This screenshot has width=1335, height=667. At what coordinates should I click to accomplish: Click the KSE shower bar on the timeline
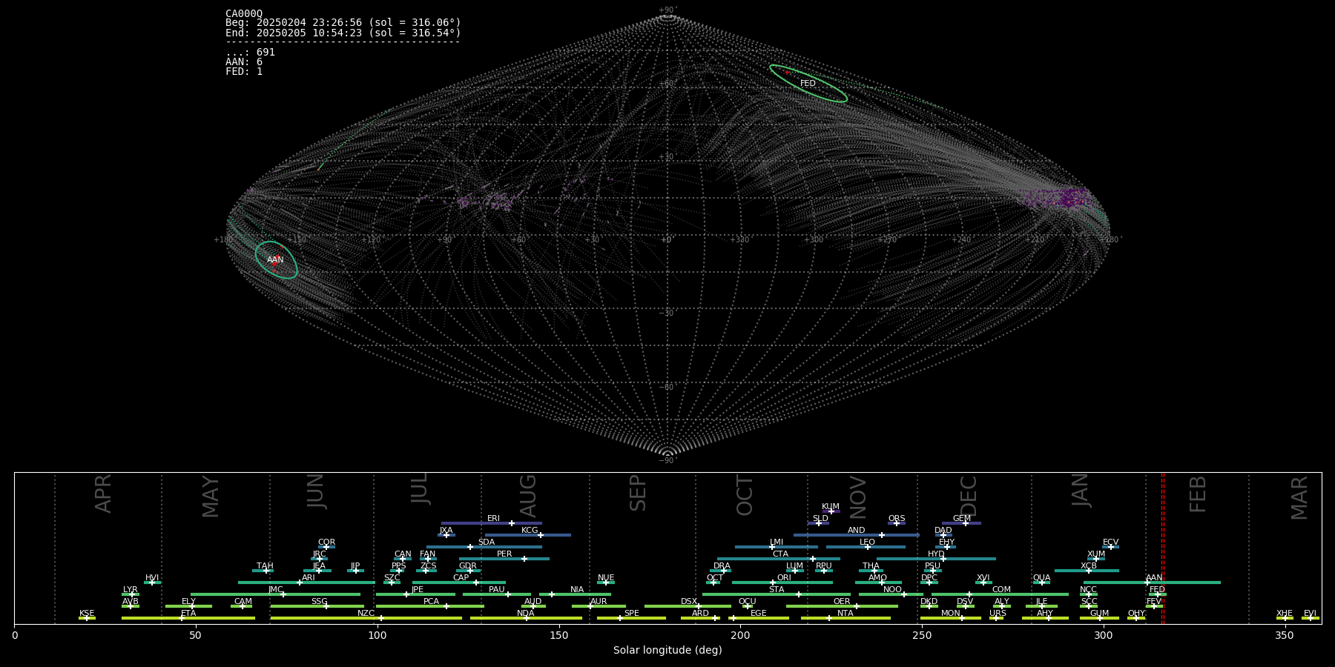pyautogui.click(x=87, y=618)
